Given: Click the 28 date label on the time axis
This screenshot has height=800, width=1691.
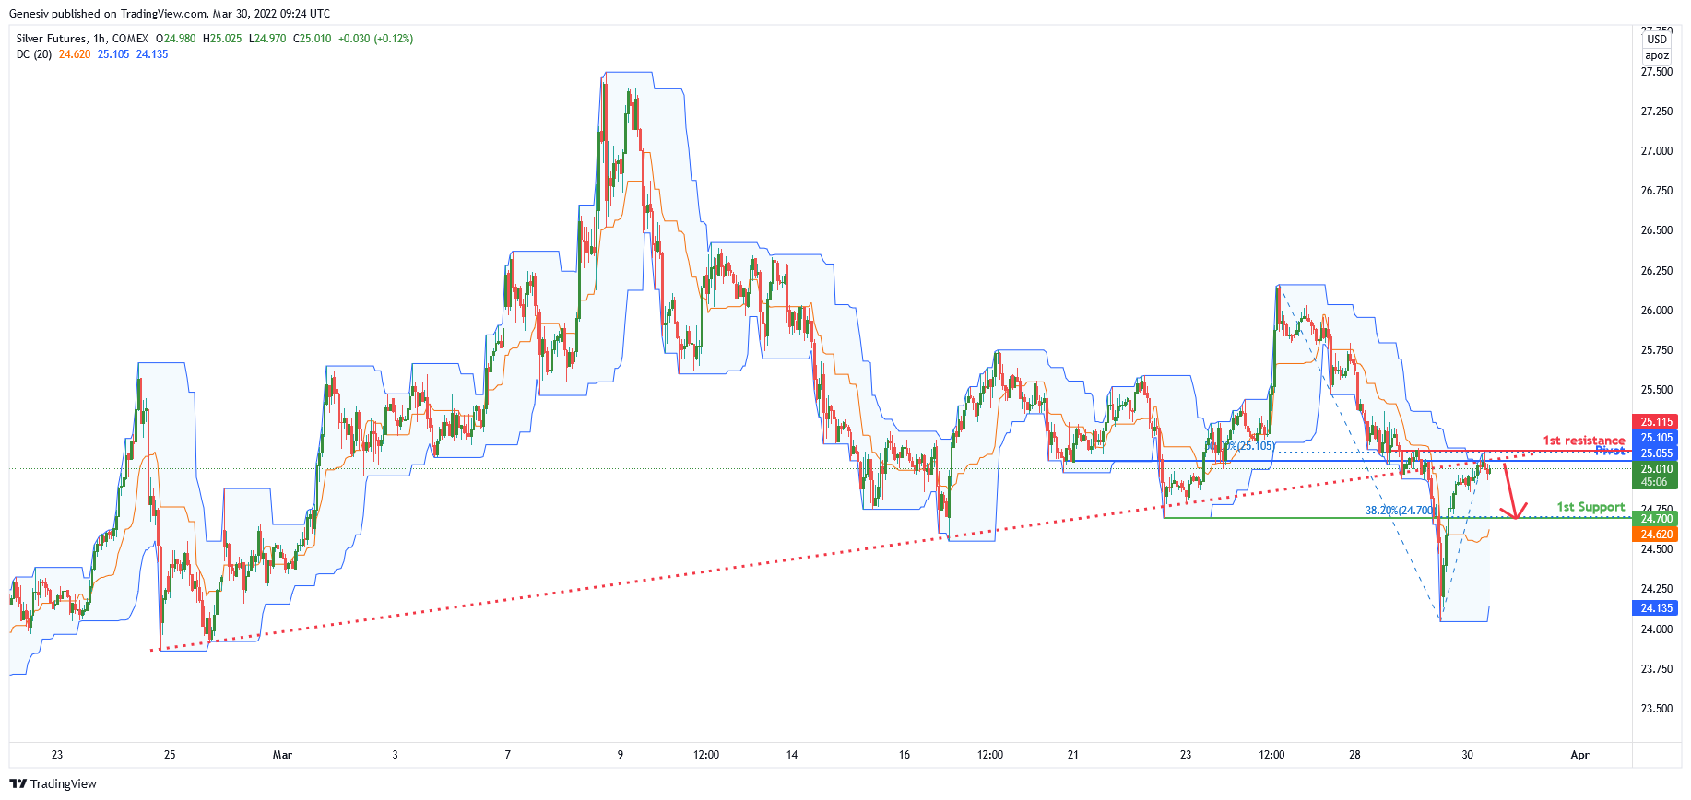Looking at the screenshot, I should click(1354, 755).
